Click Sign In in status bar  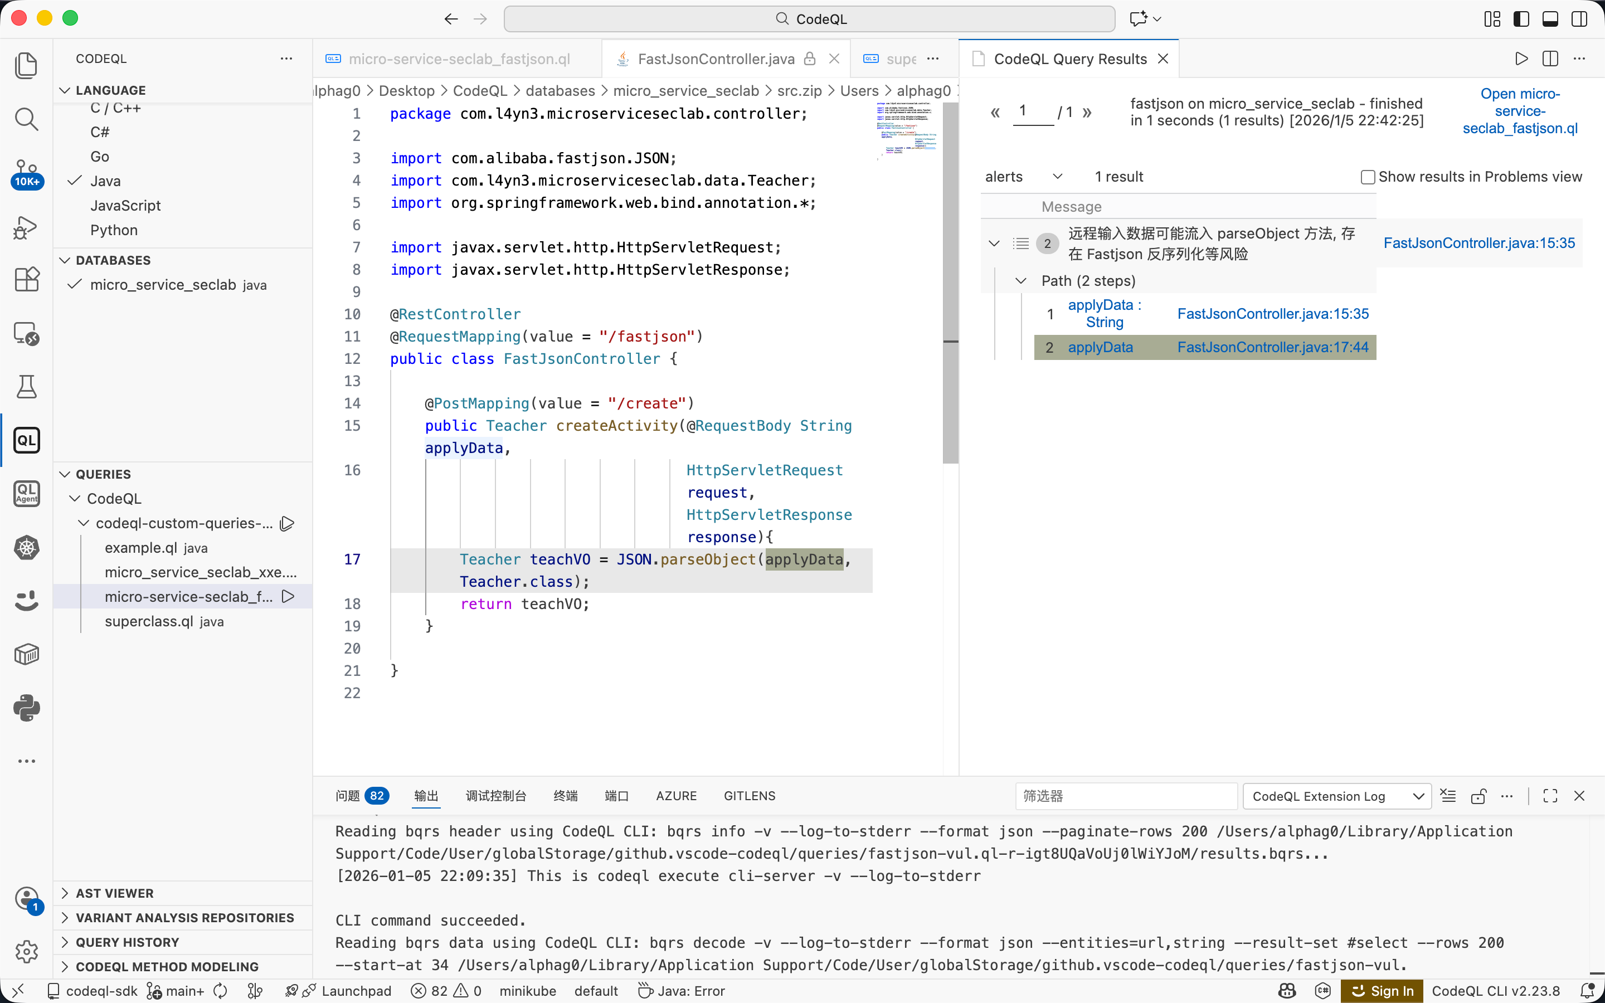pos(1382,990)
